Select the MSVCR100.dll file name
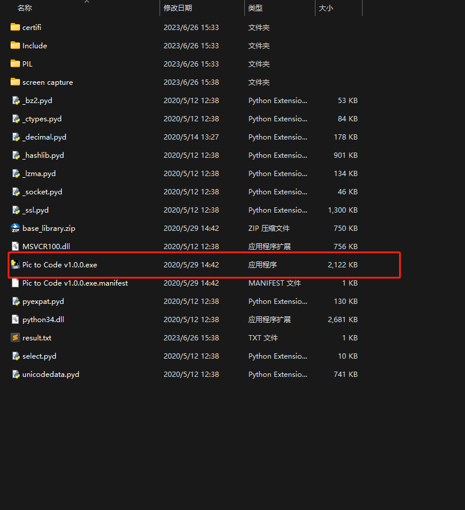The width and height of the screenshot is (465, 510). pyautogui.click(x=46, y=246)
